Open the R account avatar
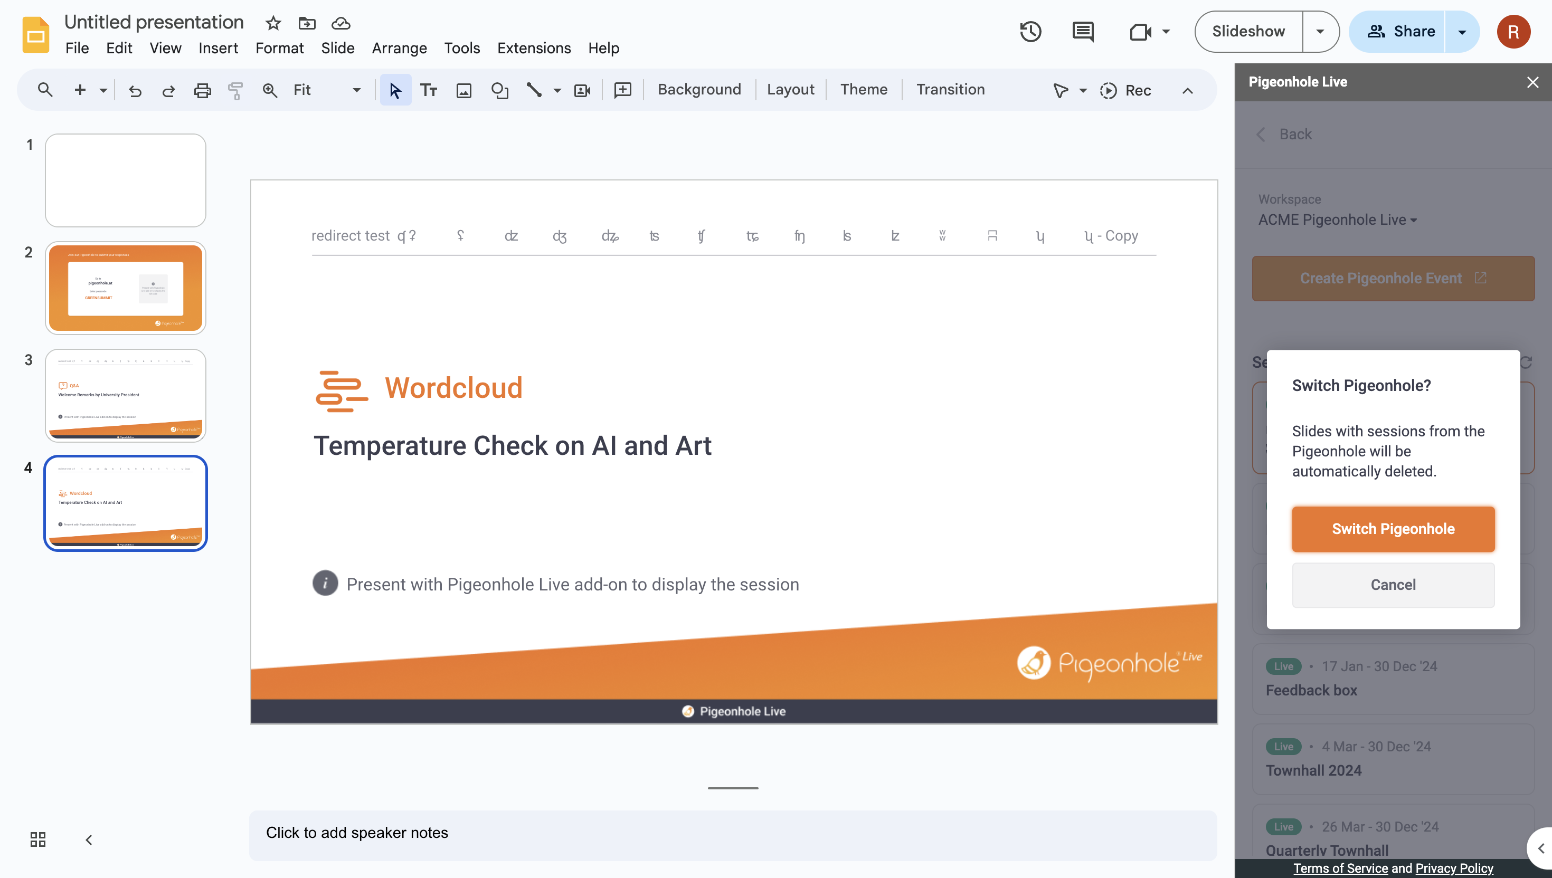Viewport: 1552px width, 878px height. pyautogui.click(x=1513, y=31)
